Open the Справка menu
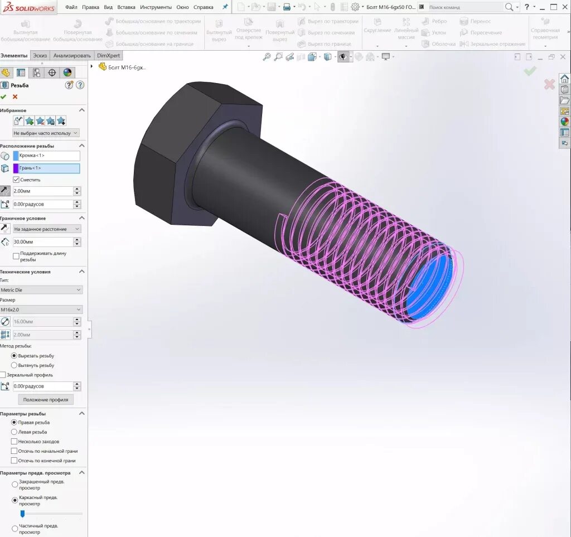The width and height of the screenshot is (571, 537). 203,7
